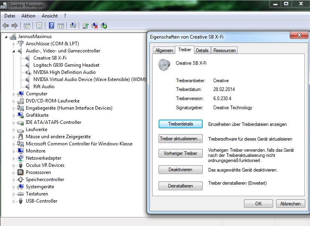Toggle the console tree pane icon
This screenshot has height=226, width=310.
(x=27, y=26)
